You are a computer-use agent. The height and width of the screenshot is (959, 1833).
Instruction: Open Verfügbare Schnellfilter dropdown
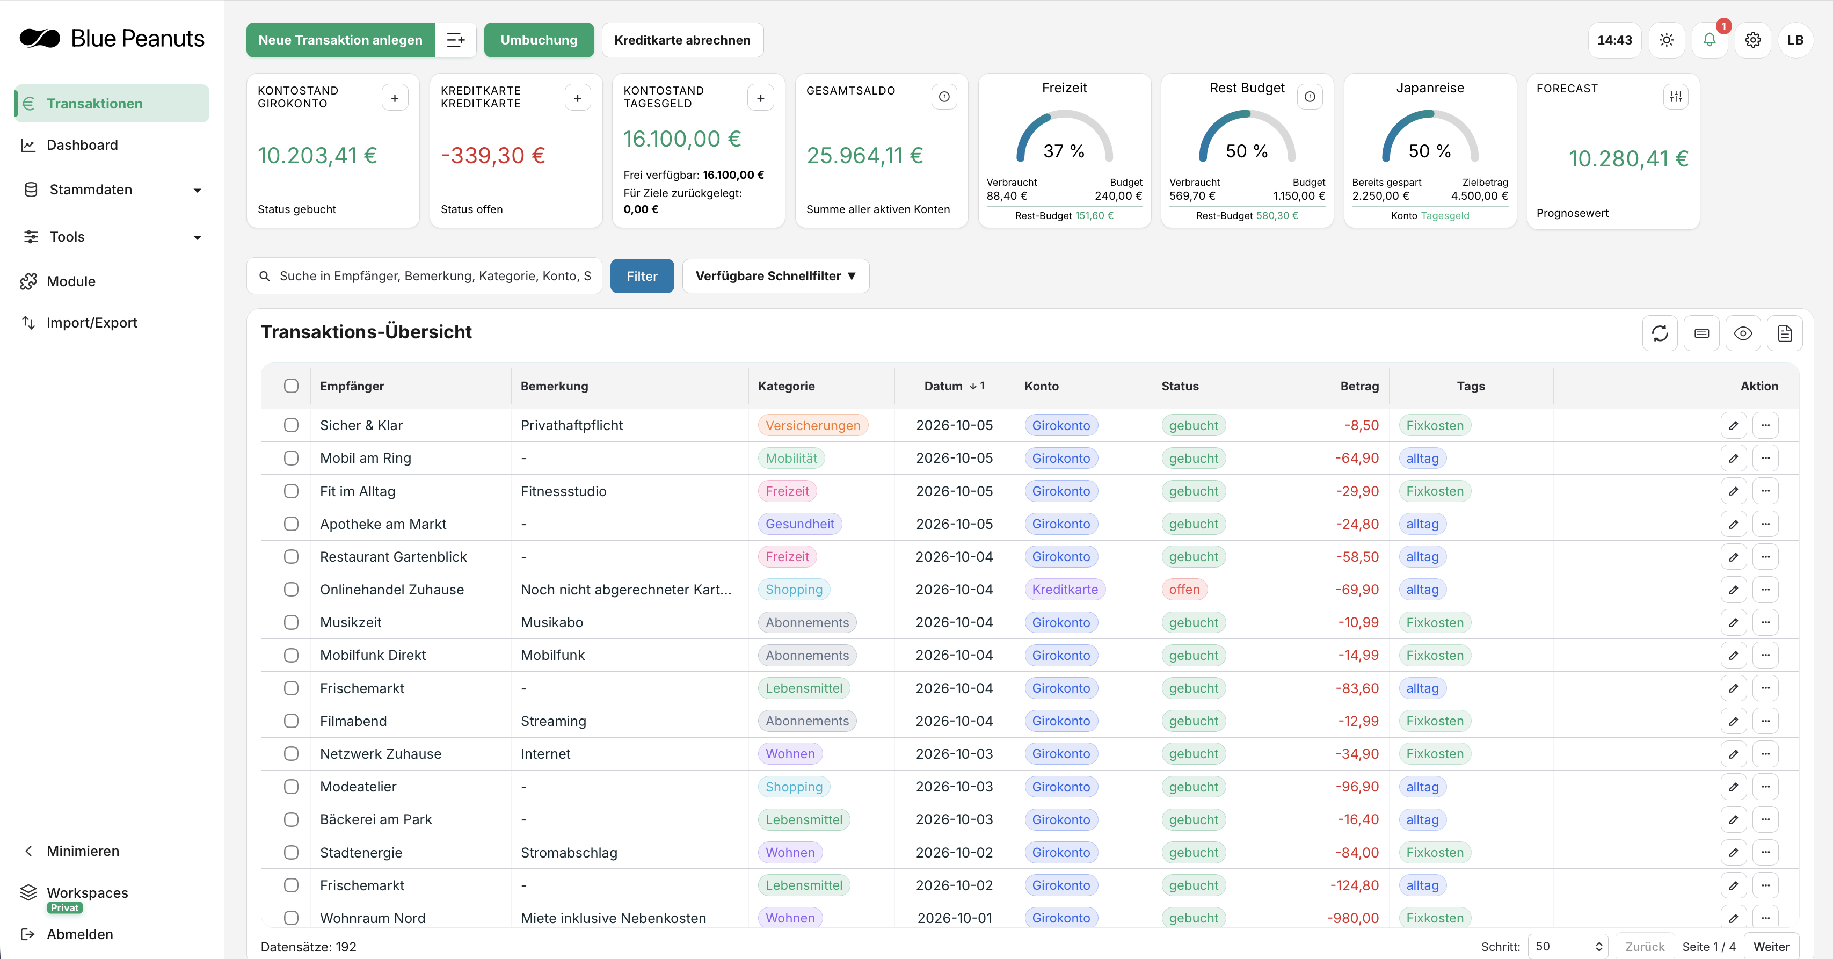[776, 276]
